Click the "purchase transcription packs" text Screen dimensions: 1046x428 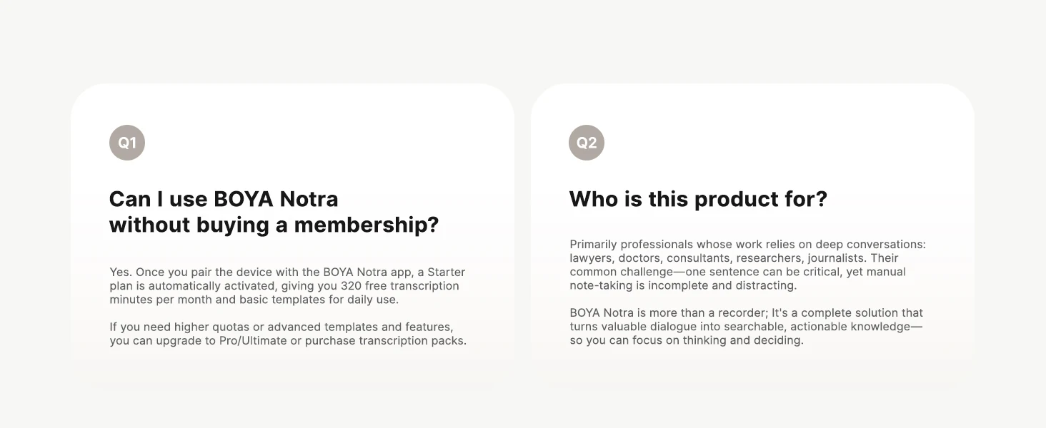[384, 341]
